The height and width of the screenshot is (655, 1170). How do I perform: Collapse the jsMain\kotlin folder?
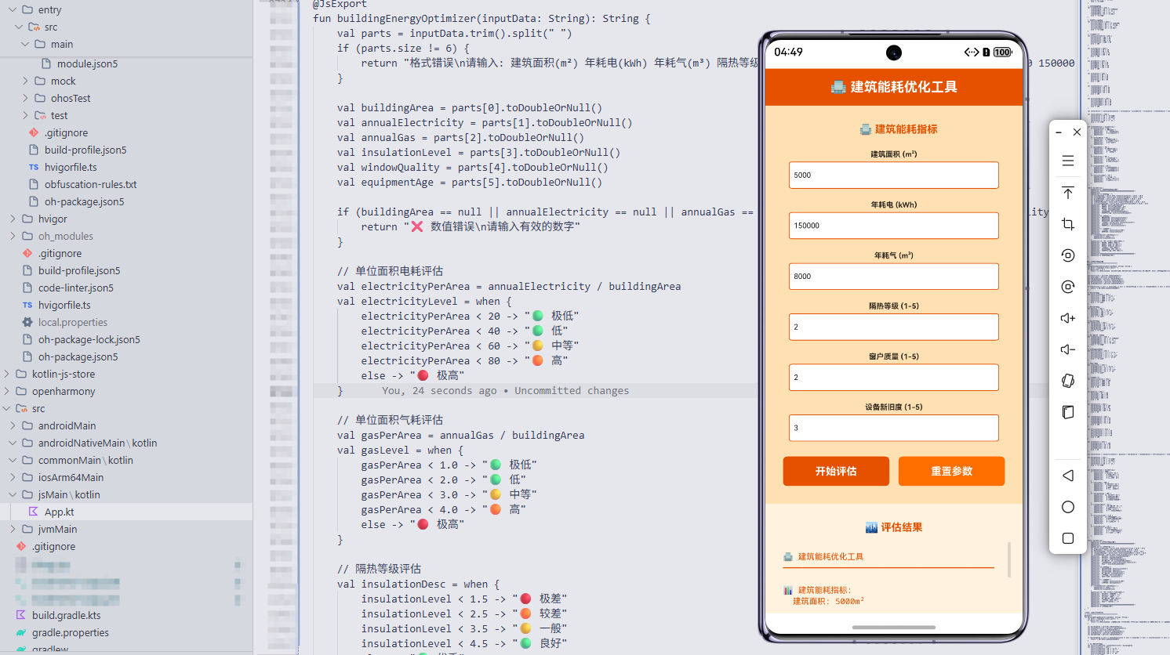click(x=13, y=494)
